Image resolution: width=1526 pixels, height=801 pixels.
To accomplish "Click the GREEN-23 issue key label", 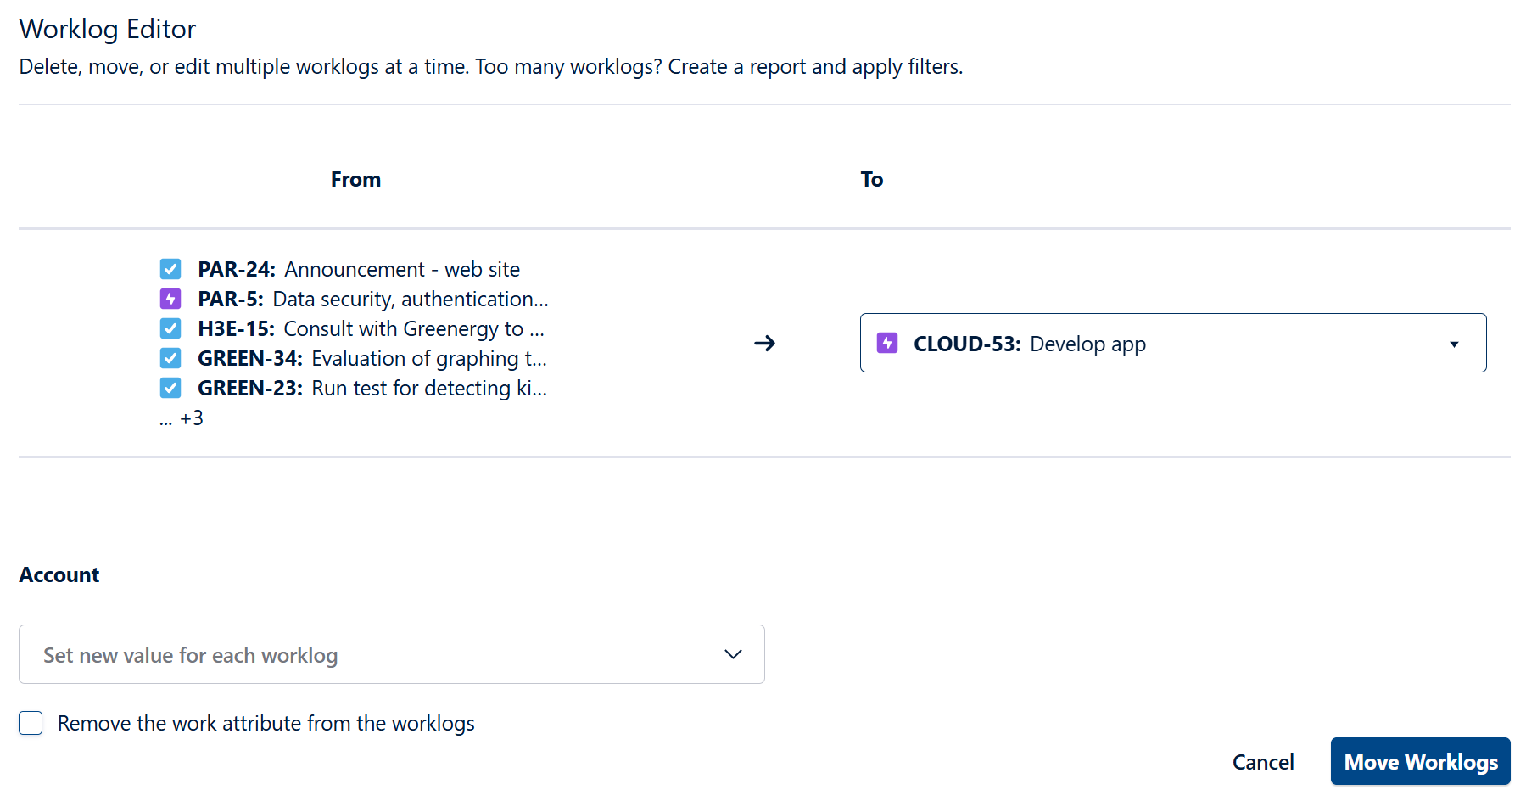I will tap(249, 388).
